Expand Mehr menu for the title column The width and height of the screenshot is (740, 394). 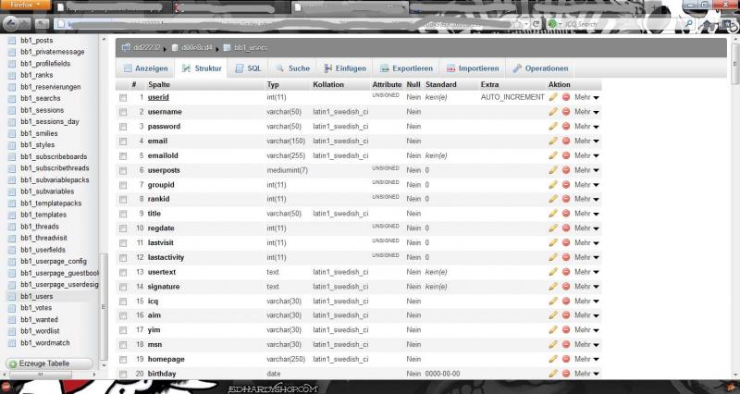[586, 214]
